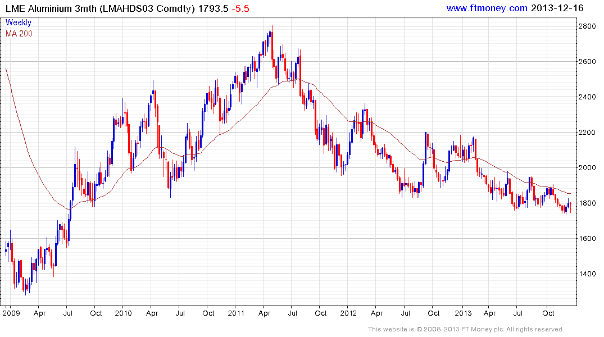The height and width of the screenshot is (337, 604).
Task: Click the 'MA 200' legend label
Action: [x=19, y=34]
